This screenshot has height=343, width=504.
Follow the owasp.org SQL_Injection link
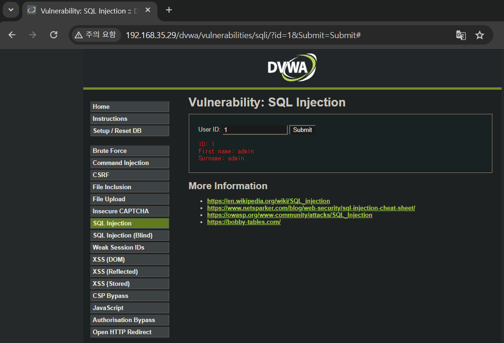290,215
